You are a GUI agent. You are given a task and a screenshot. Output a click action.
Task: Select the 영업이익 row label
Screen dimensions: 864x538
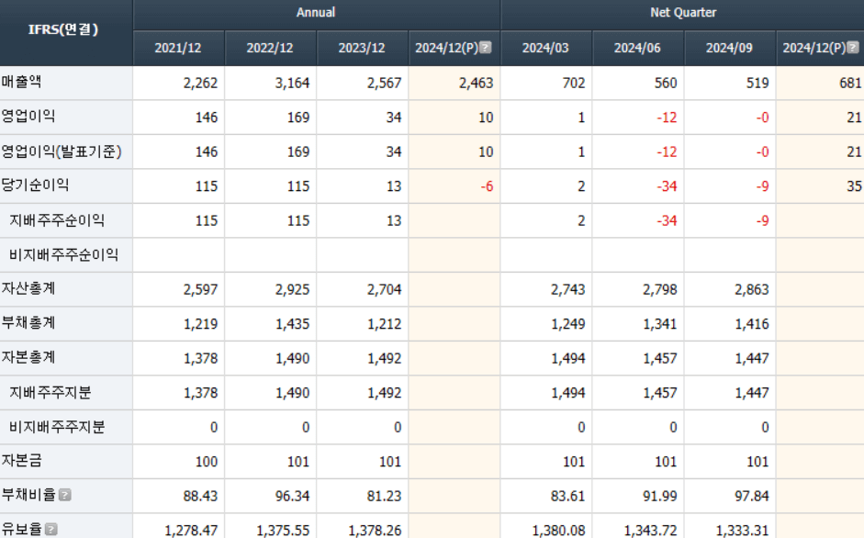point(28,117)
